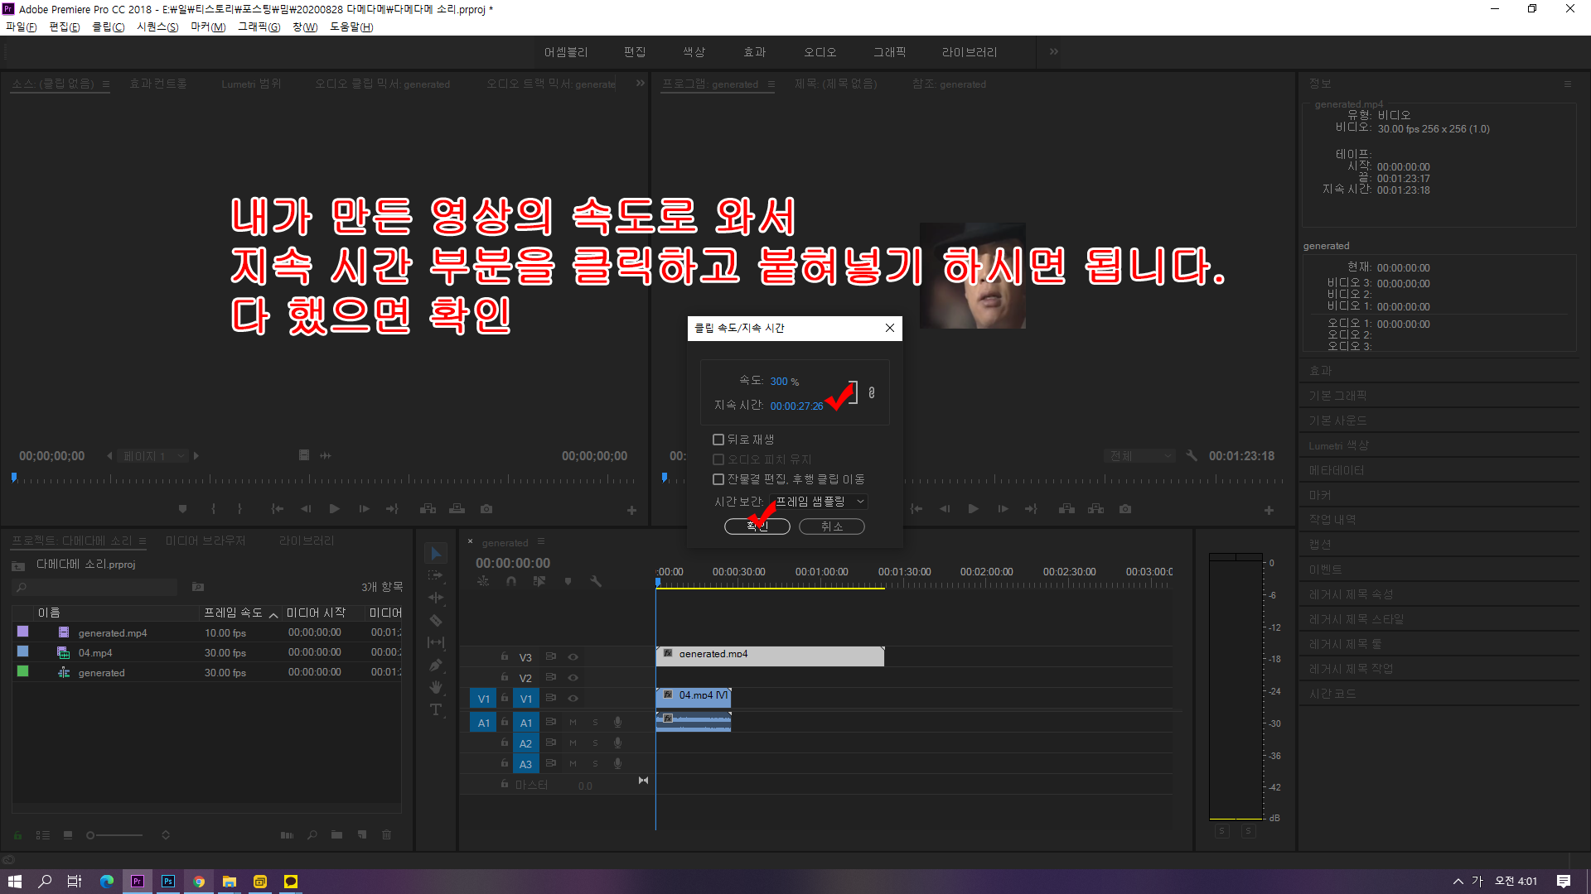Image resolution: width=1591 pixels, height=894 pixels.
Task: Select the Hand tool
Action: coord(436,687)
